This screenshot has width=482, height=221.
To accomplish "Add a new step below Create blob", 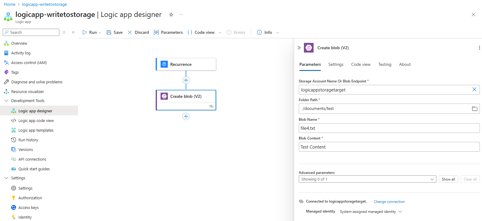I will 186,117.
